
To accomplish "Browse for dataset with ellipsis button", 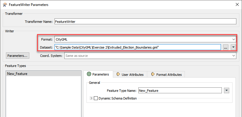I will 226,48.
